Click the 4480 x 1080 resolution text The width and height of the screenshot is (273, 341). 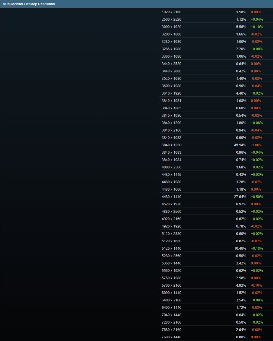point(171,182)
